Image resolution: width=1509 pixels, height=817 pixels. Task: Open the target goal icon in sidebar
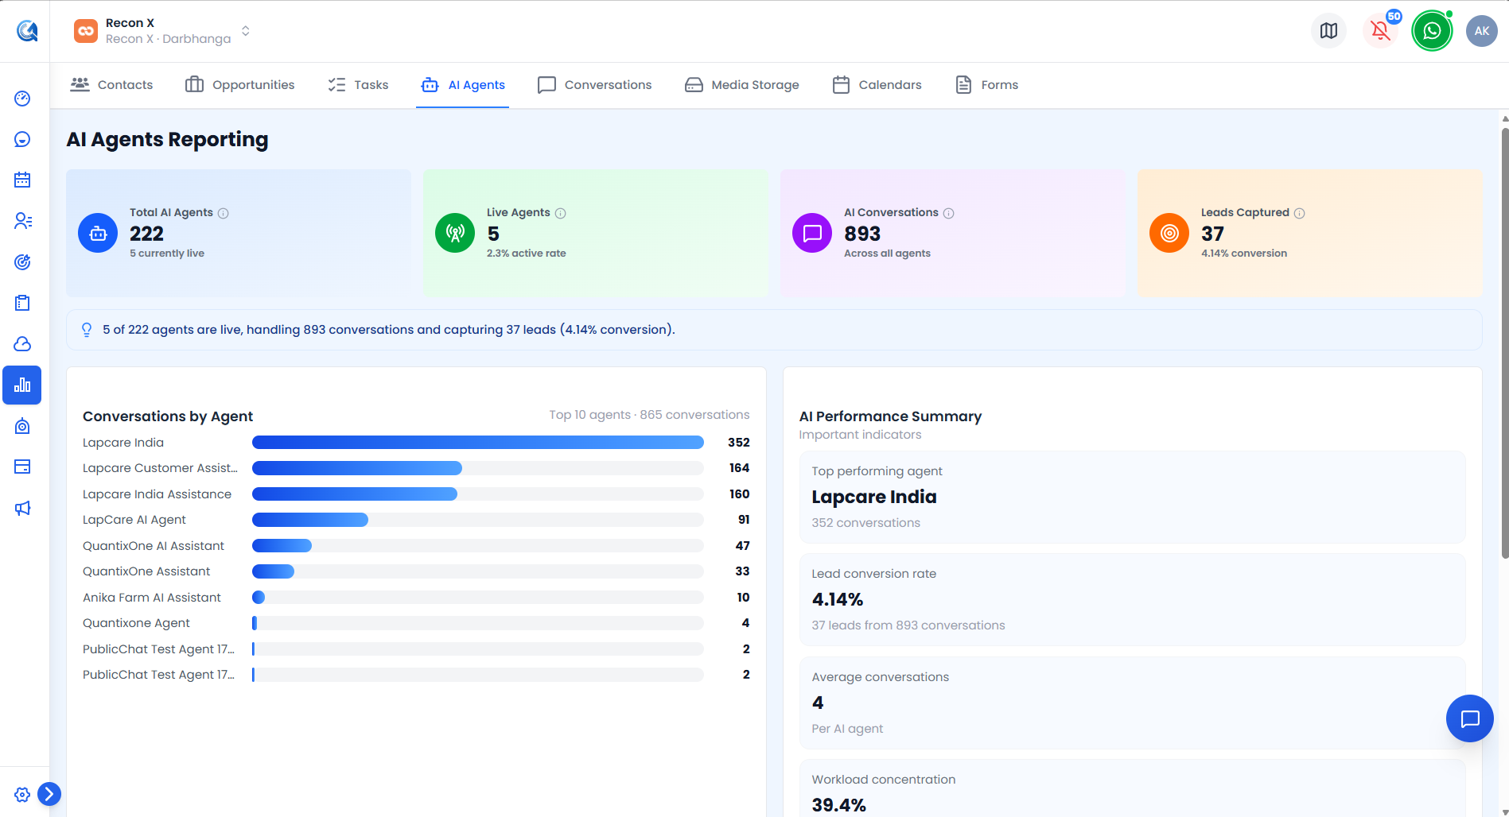pyautogui.click(x=22, y=262)
